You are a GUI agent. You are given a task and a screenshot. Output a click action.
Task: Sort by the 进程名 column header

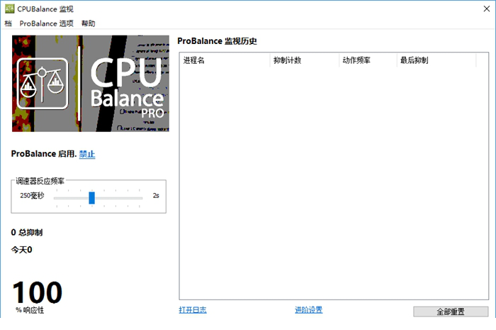coord(225,60)
